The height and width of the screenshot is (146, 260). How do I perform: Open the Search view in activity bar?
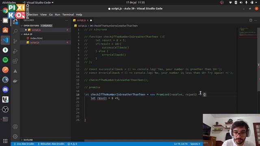[15, 31]
